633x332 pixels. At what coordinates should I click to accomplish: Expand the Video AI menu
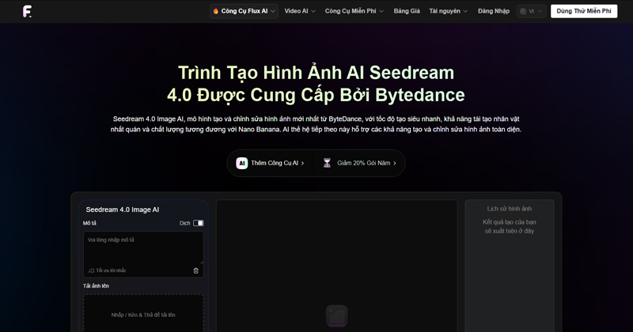300,11
